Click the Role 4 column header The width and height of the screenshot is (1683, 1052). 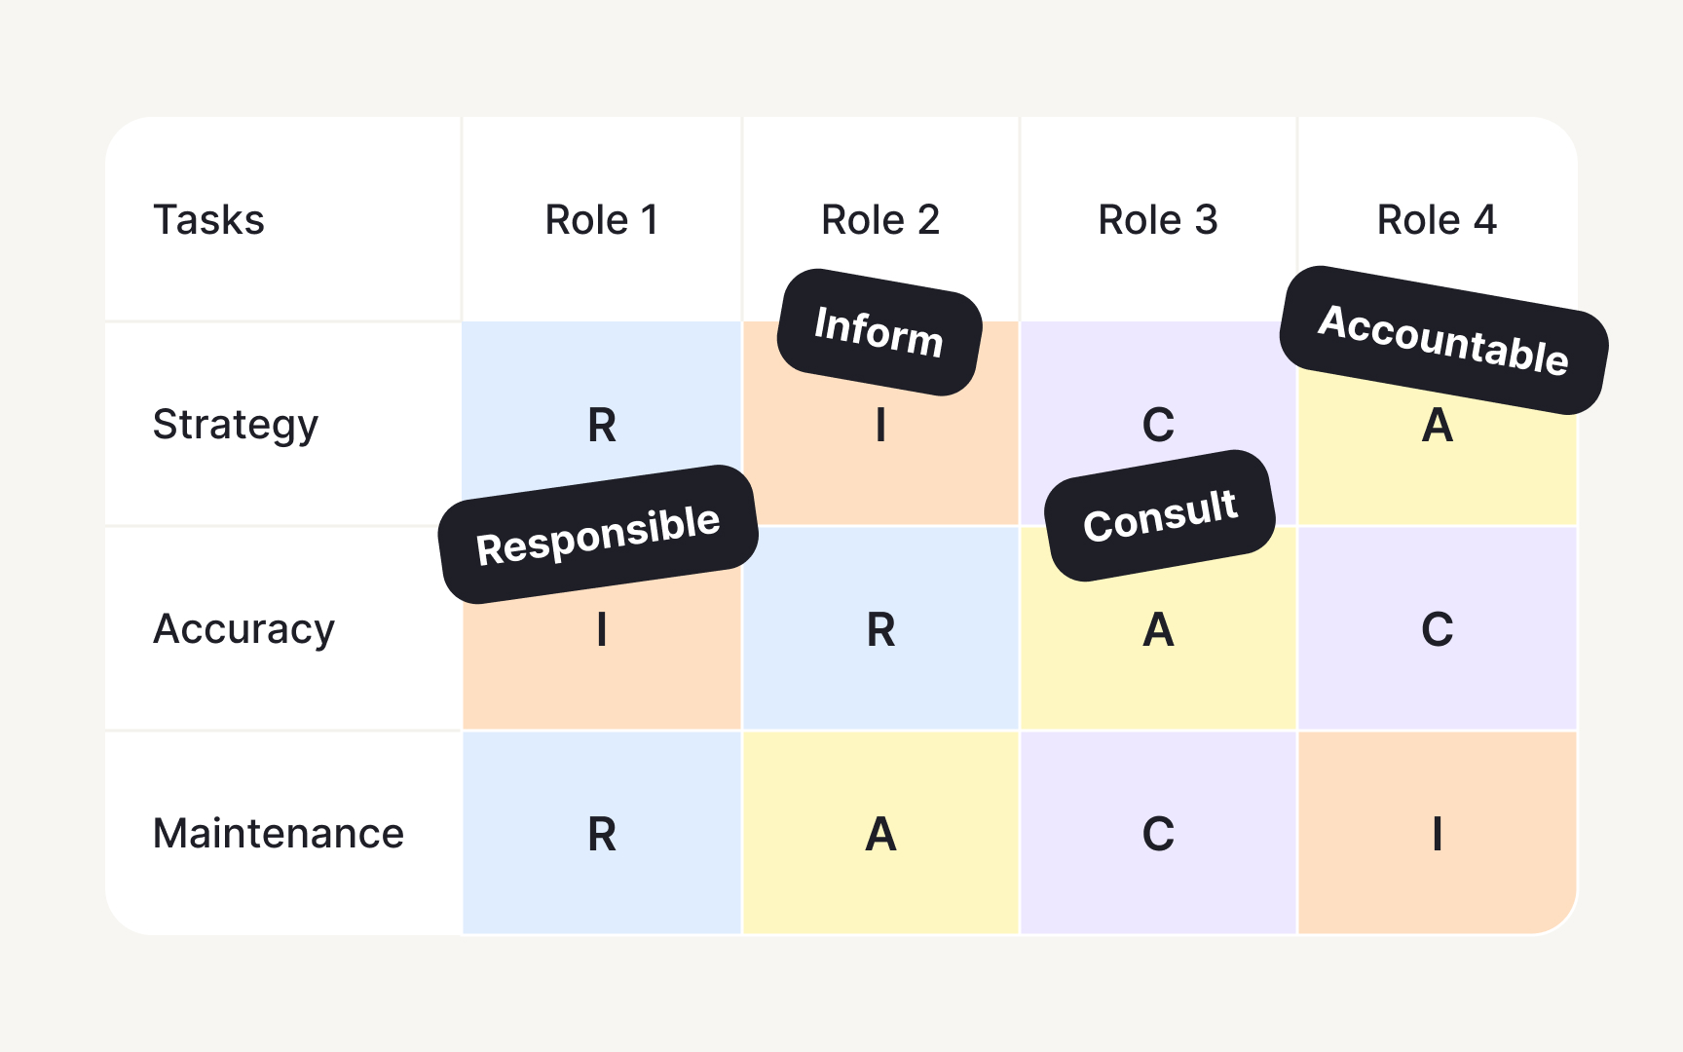click(1437, 220)
